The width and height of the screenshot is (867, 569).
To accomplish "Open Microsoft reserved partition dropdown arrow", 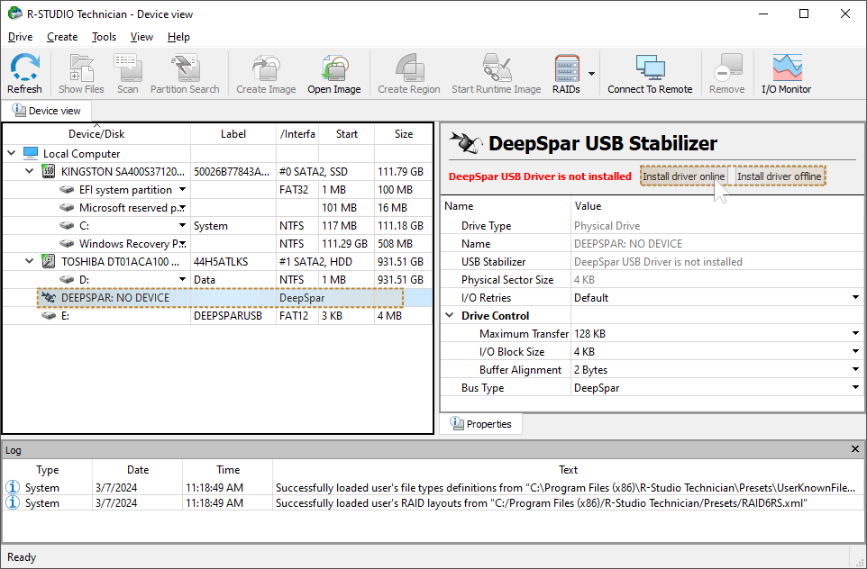I will click(x=182, y=208).
